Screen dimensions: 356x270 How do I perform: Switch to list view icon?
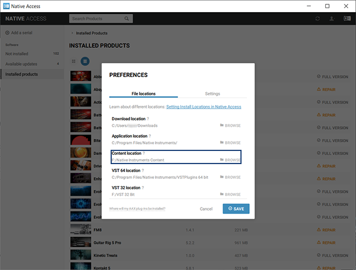(x=85, y=61)
